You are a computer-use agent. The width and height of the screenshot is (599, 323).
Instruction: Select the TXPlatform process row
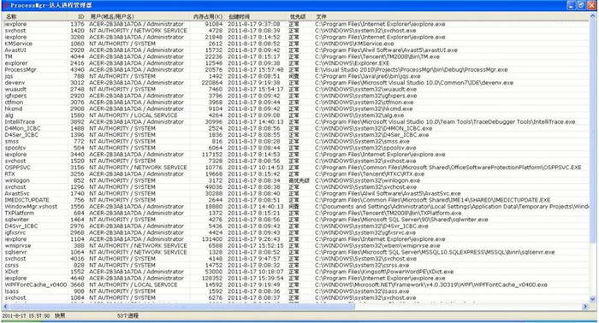pyautogui.click(x=296, y=213)
